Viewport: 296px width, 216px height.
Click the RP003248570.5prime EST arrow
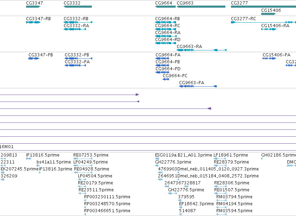(85, 207)
